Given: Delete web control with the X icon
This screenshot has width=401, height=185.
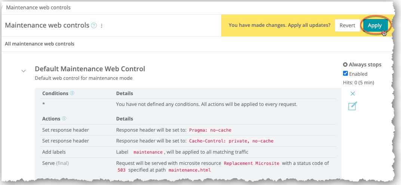Looking at the screenshot, I should click(353, 94).
